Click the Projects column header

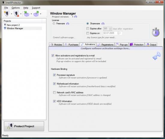(22, 21)
